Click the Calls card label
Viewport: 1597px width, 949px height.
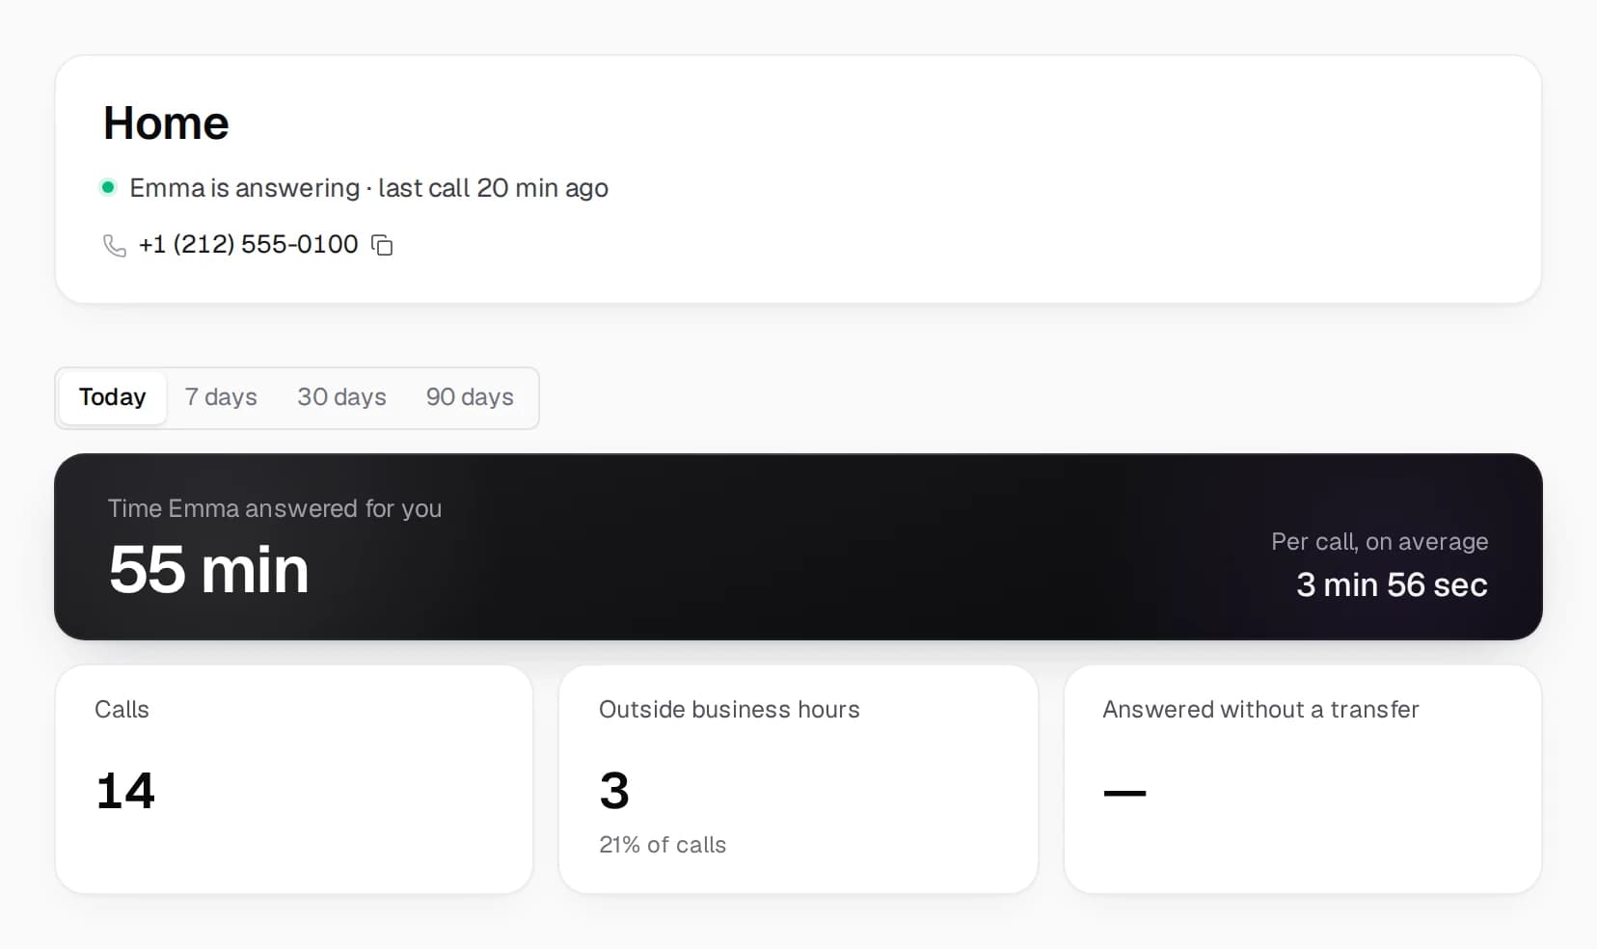point(122,710)
